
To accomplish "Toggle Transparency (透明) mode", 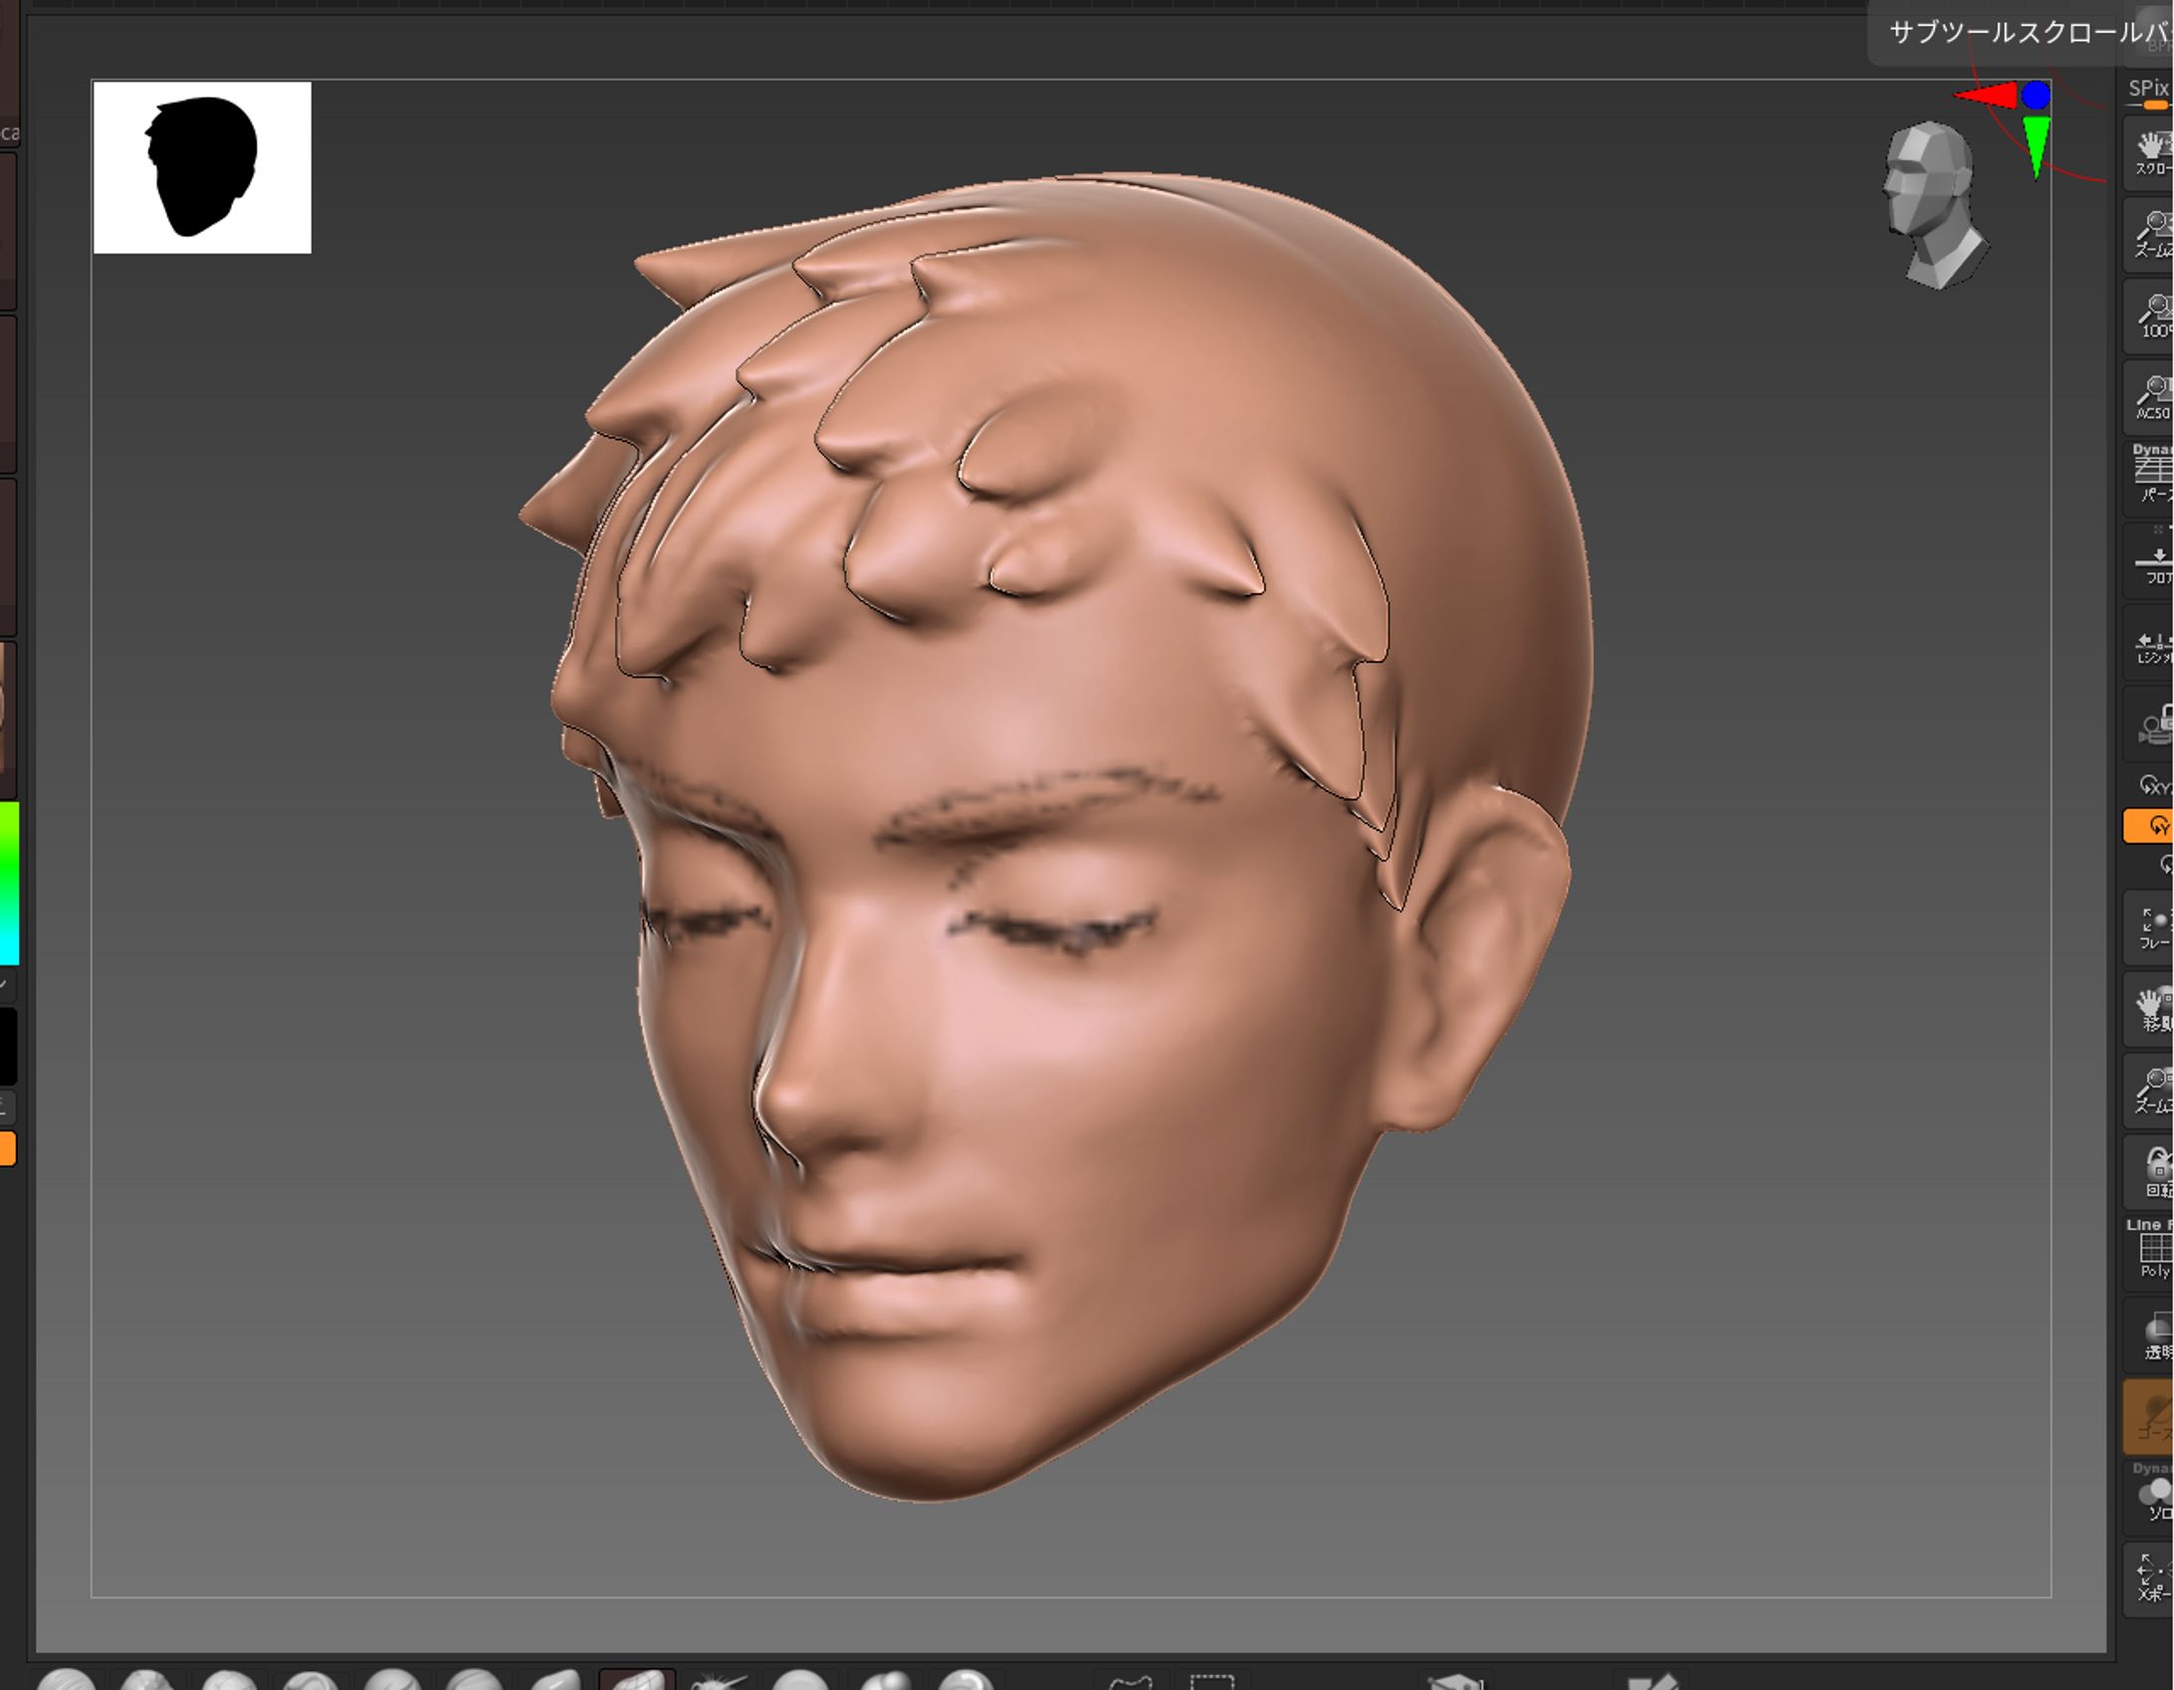I will click(2152, 1336).
